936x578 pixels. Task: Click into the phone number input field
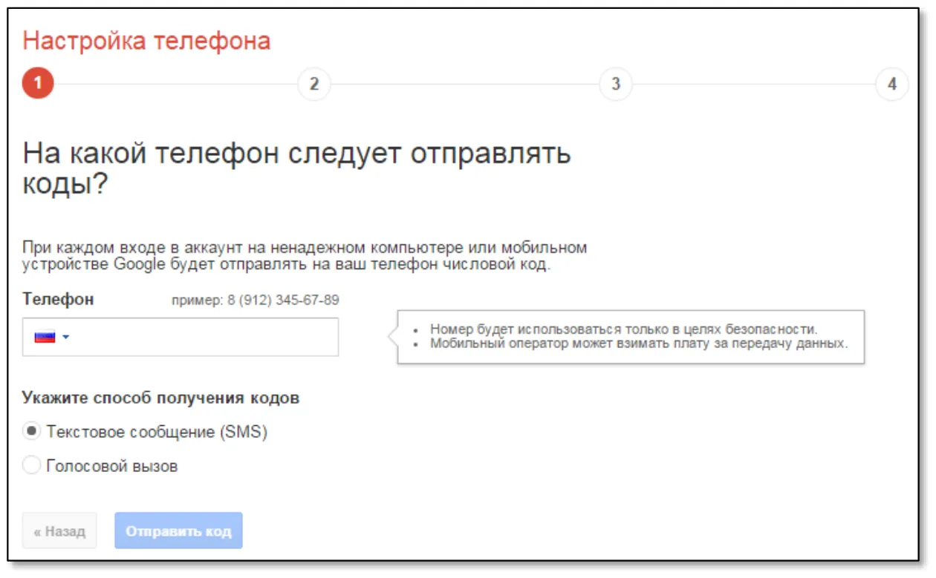tap(181, 337)
